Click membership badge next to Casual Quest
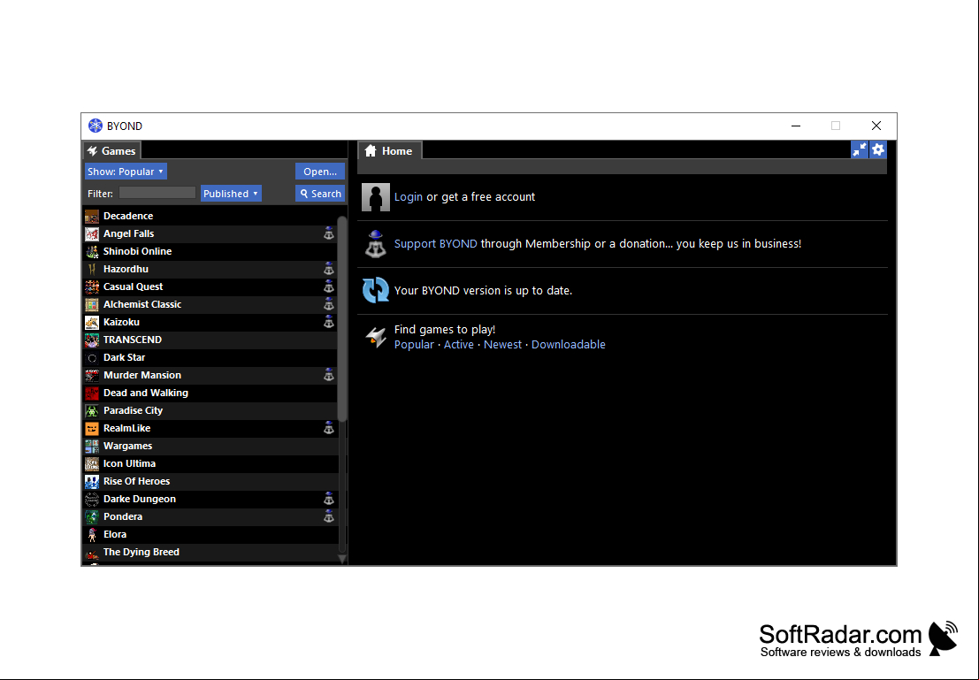979x680 pixels. point(328,287)
